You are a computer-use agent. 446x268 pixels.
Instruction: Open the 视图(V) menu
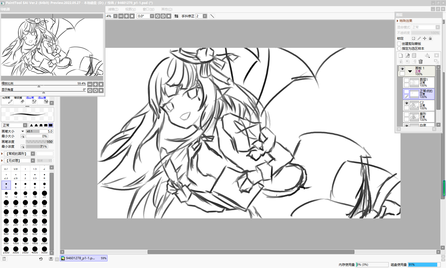(130, 9)
